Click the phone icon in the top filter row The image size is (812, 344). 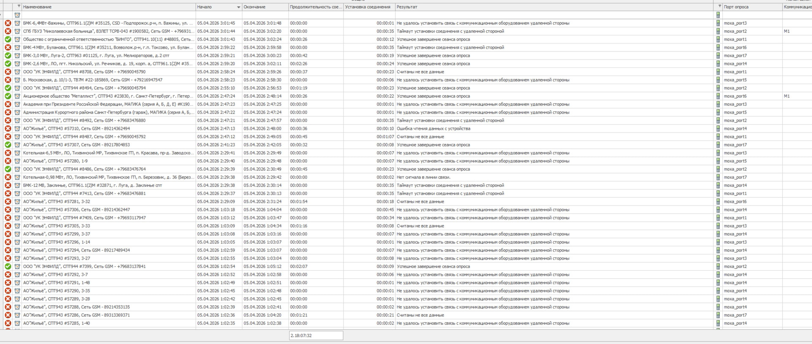point(718,15)
